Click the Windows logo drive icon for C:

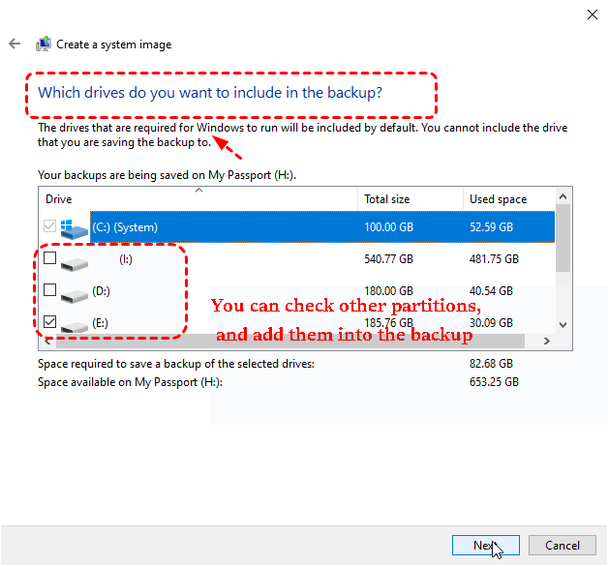[x=75, y=227]
